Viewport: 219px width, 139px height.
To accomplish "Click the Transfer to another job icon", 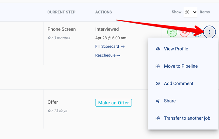I will point(158,118).
